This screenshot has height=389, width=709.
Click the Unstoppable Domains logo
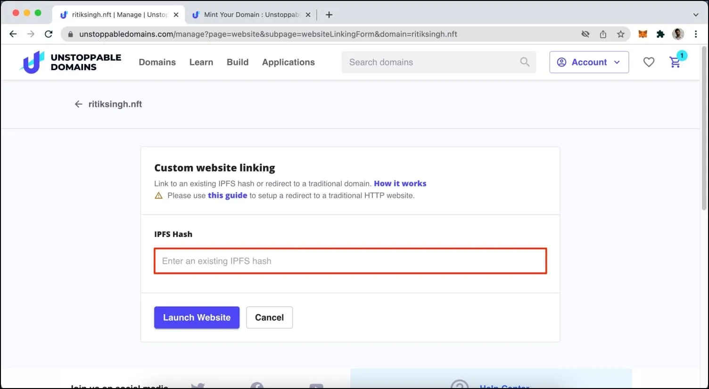tap(71, 62)
